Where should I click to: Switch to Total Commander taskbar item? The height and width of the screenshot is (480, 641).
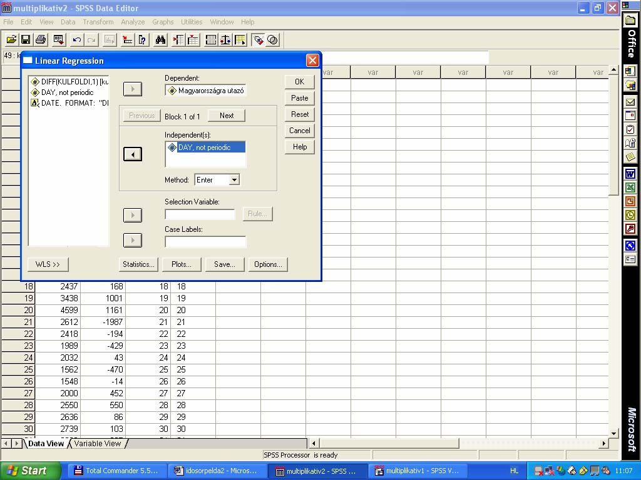coord(116,471)
